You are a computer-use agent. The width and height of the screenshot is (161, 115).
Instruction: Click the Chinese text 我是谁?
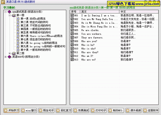125,56
